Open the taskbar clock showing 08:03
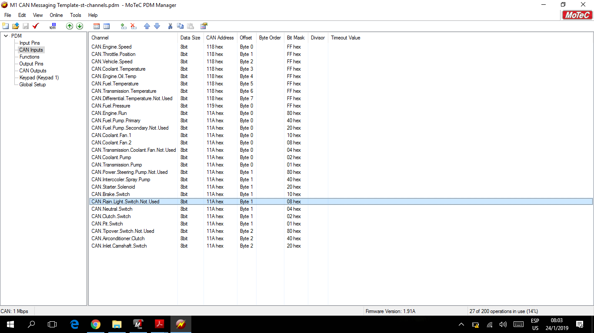 (557, 324)
